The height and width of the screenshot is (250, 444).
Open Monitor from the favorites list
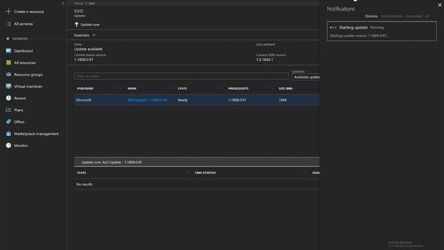click(x=21, y=146)
